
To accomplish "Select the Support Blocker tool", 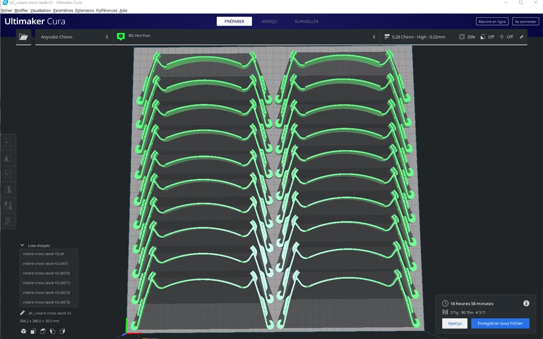I will pyautogui.click(x=8, y=221).
